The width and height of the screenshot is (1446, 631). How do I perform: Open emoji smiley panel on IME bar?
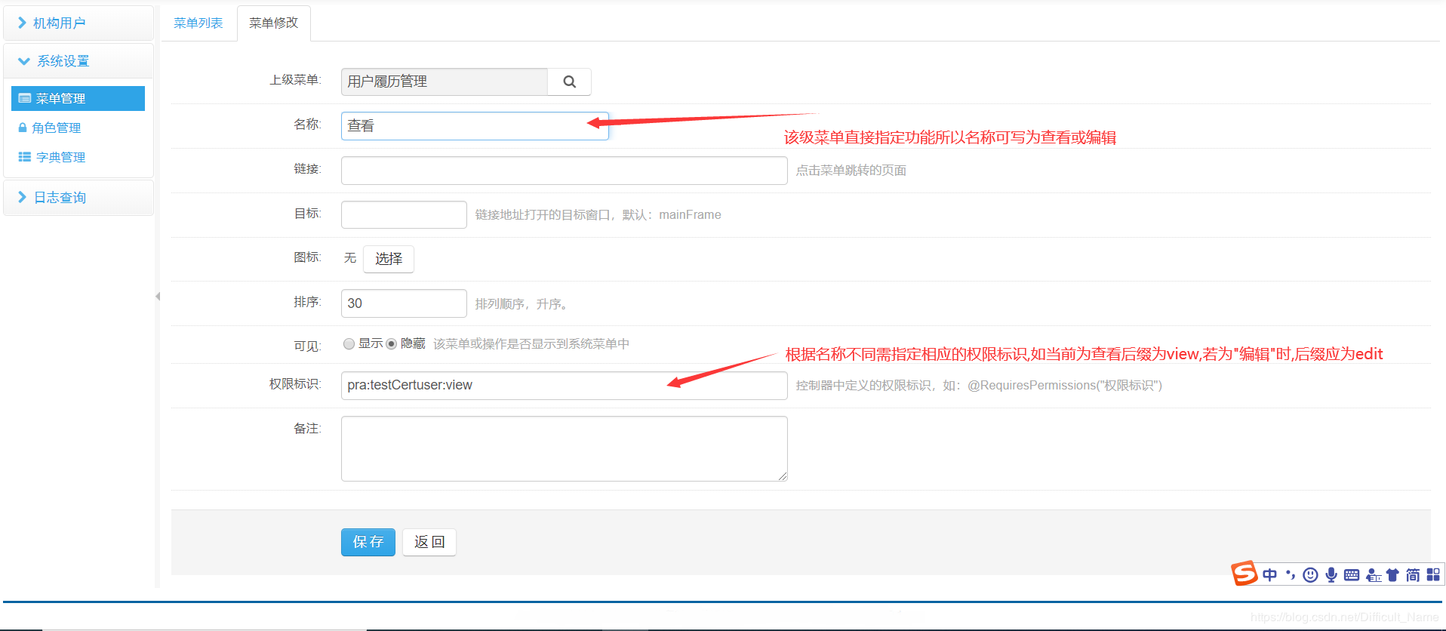click(1311, 575)
